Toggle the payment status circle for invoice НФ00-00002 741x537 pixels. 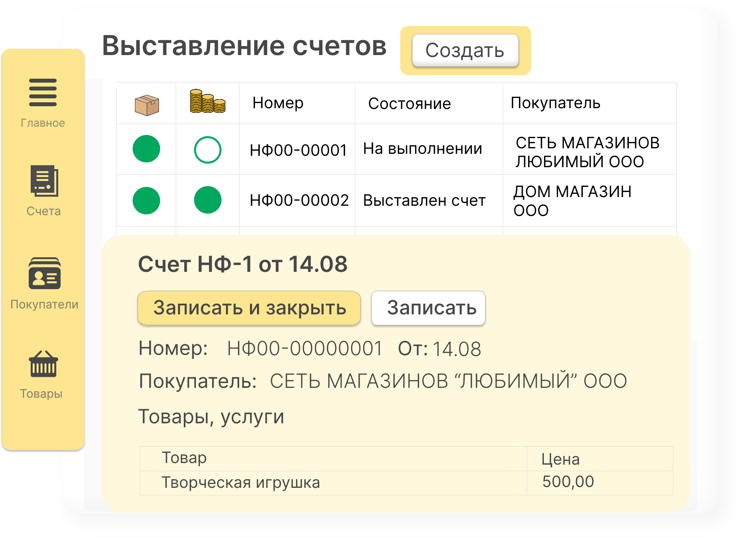[x=207, y=201]
